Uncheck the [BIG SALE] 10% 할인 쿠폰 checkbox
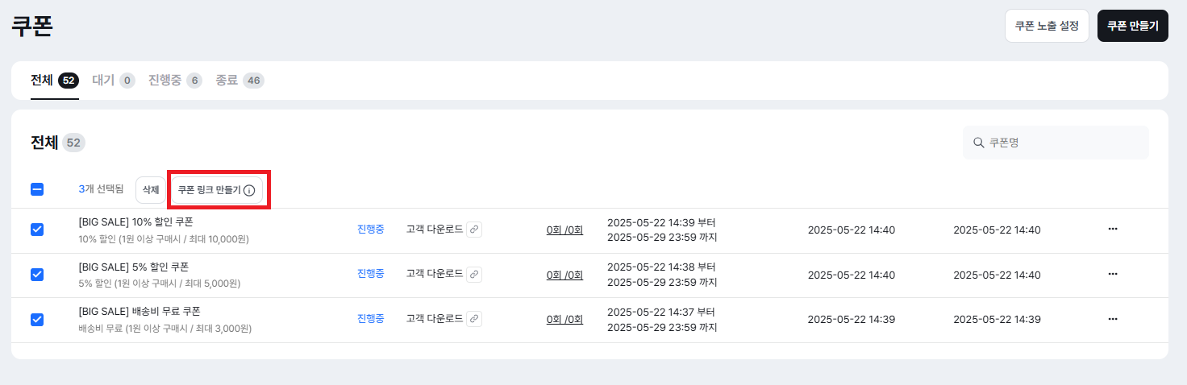 (x=37, y=230)
